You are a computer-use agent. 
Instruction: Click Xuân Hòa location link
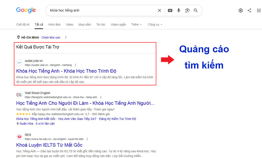click(26, 124)
